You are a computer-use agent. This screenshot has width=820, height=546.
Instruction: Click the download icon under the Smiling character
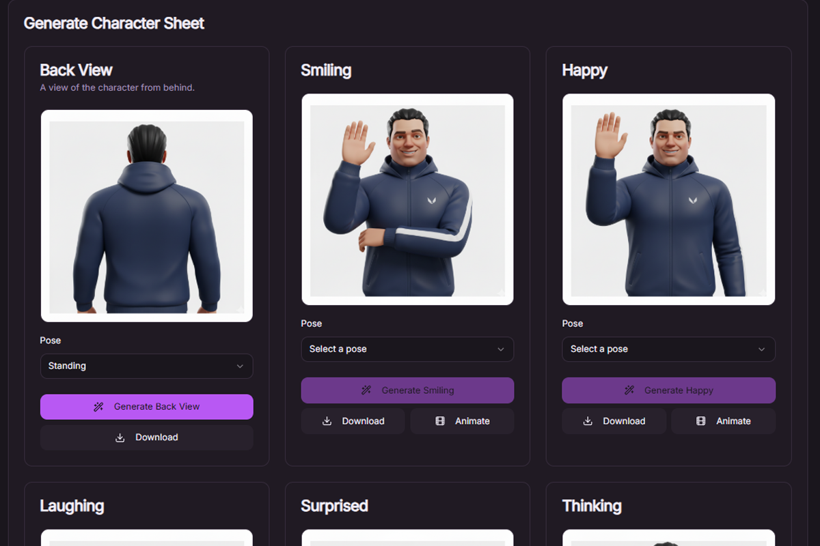click(327, 421)
